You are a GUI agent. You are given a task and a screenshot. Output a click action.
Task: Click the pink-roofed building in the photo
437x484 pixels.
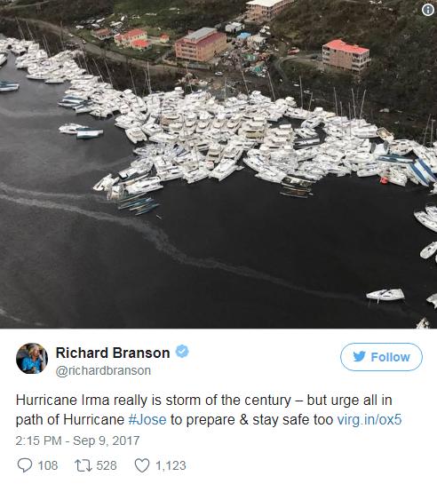346,55
